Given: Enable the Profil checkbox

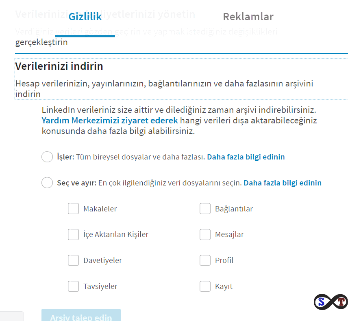Looking at the screenshot, I should coord(205,261).
